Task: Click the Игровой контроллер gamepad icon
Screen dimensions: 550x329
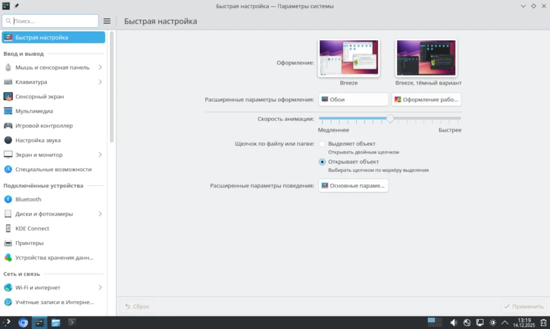Action: (8, 125)
